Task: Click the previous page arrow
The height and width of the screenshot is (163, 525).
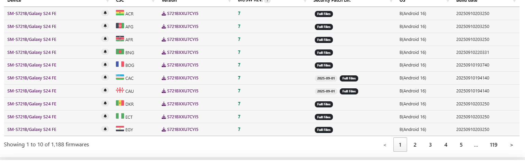Action: coord(385,145)
